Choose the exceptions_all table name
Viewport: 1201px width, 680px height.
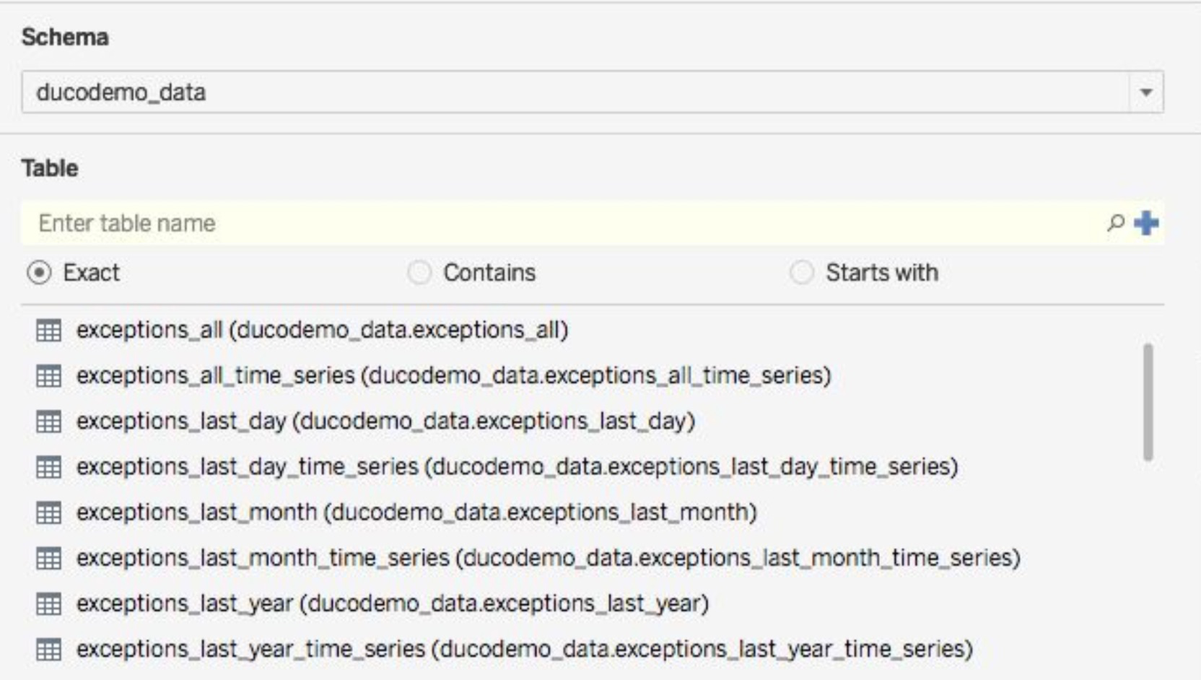coord(149,330)
